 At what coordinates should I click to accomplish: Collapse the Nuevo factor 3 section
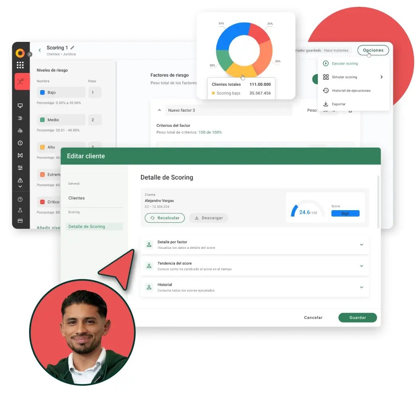coord(159,110)
